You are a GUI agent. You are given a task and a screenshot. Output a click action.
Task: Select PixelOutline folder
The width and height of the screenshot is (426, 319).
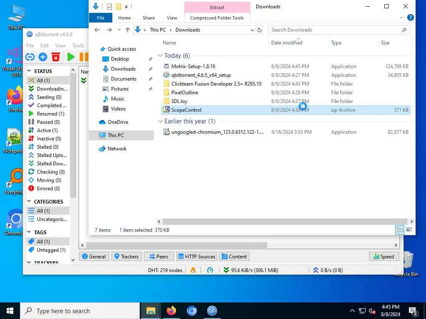pos(185,93)
